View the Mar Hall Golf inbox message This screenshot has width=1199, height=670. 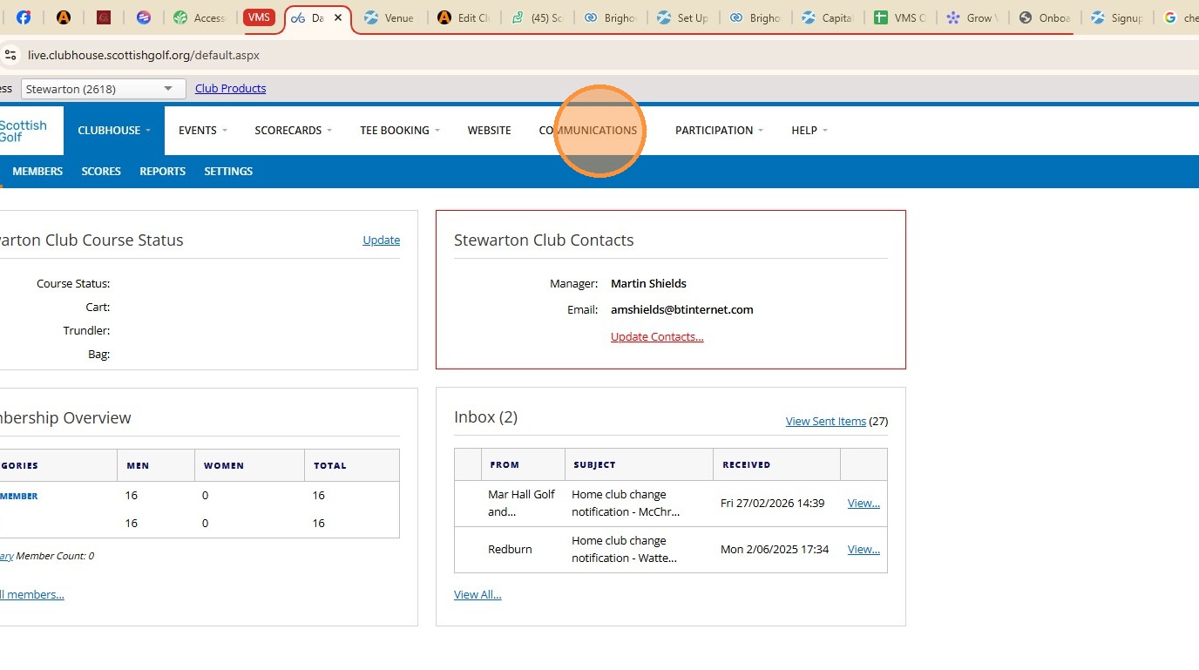(x=864, y=504)
